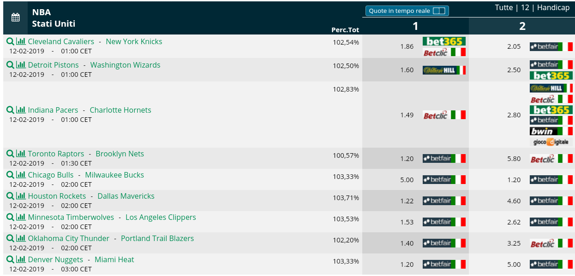Open the stats chart icon for Denver Nuggets
575x276 pixels.
click(x=21, y=259)
